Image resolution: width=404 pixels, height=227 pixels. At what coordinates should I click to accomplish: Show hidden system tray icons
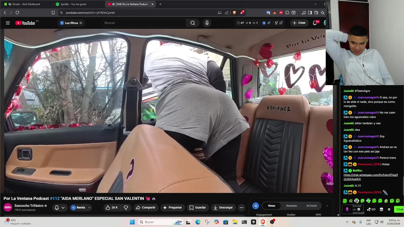347,222
